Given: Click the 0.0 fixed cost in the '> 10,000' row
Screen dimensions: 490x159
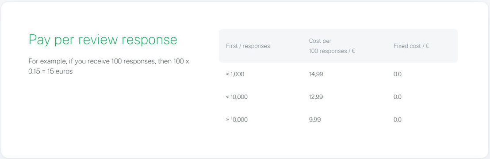Looking at the screenshot, I should point(398,120).
